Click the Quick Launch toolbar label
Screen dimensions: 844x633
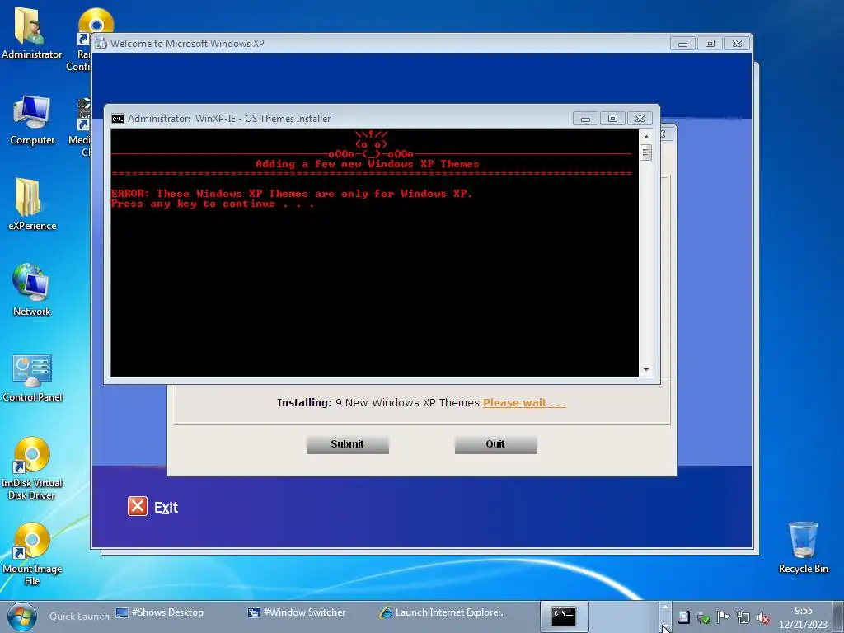coord(79,617)
